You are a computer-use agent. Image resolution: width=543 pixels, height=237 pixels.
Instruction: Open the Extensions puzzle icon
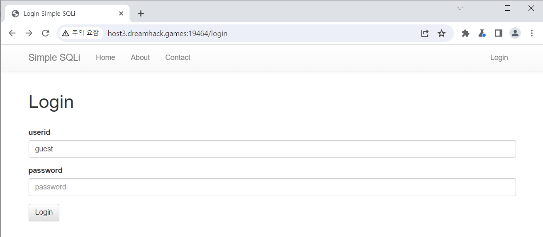coord(465,34)
